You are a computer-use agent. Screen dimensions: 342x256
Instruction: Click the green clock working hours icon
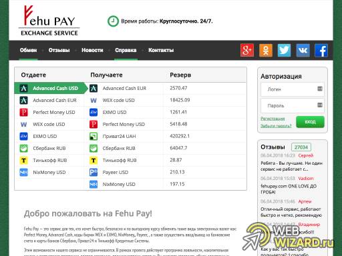click(113, 21)
